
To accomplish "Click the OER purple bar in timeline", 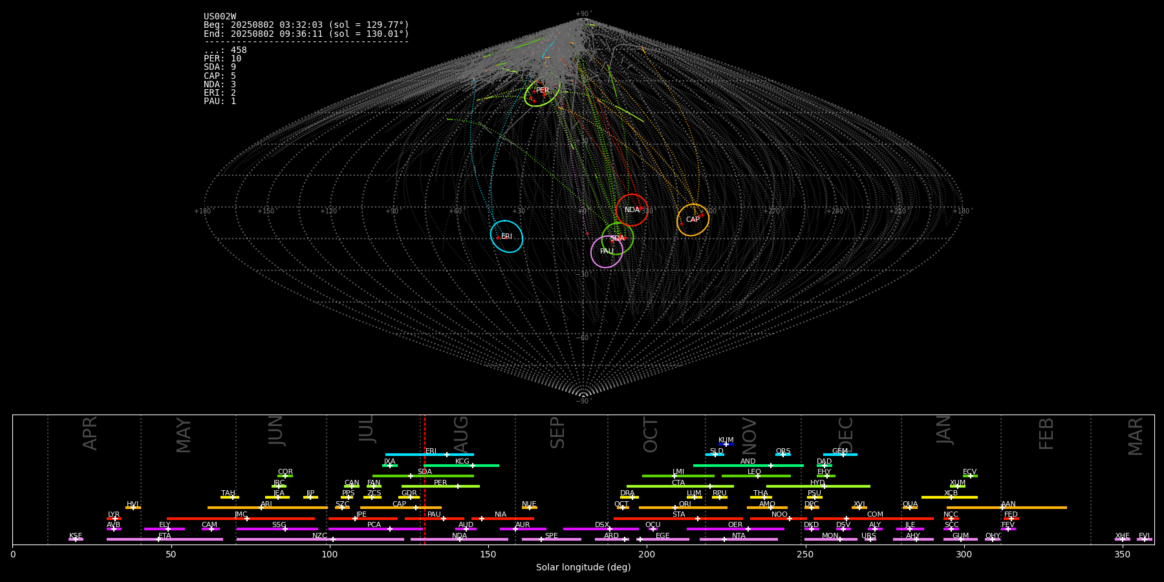I will 735,529.
